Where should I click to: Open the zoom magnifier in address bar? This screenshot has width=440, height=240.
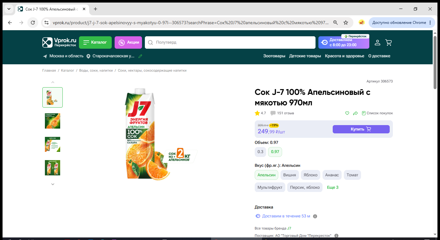coord(335,23)
